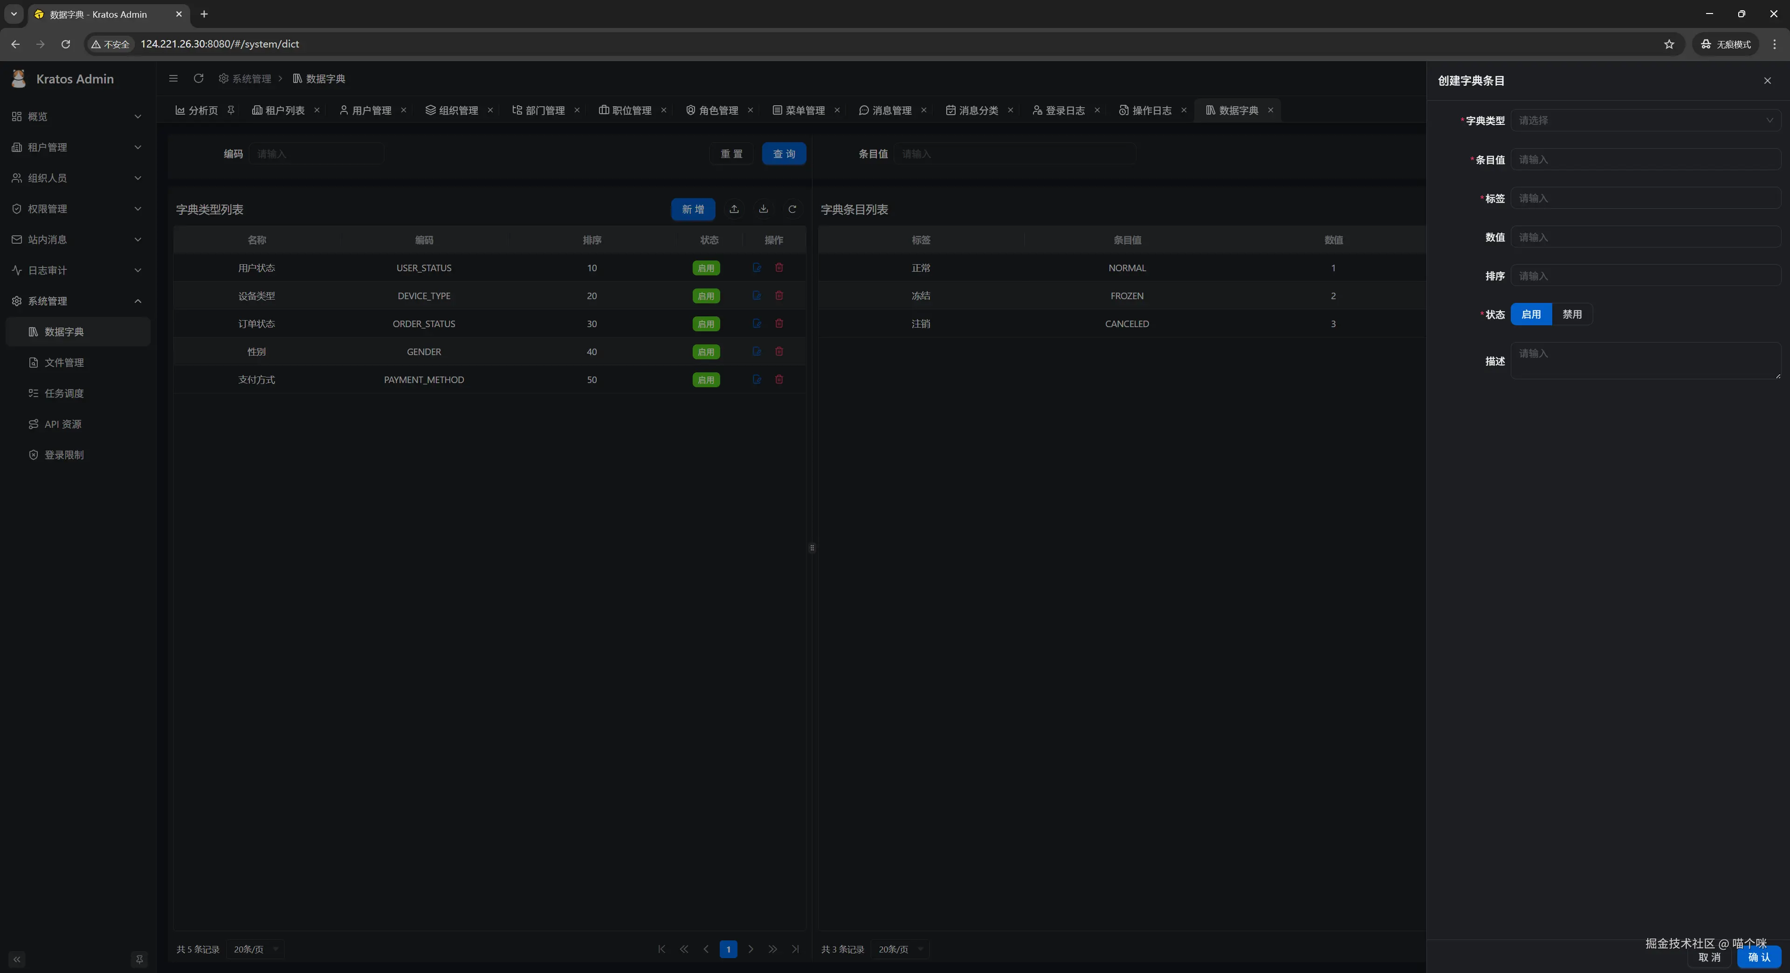Toggle the sidebar pin at bottom
The height and width of the screenshot is (973, 1790).
[x=139, y=959]
